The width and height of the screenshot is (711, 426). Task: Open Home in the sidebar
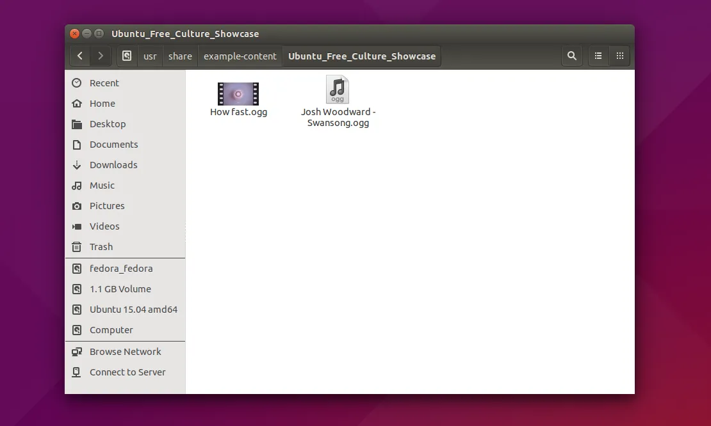point(102,103)
